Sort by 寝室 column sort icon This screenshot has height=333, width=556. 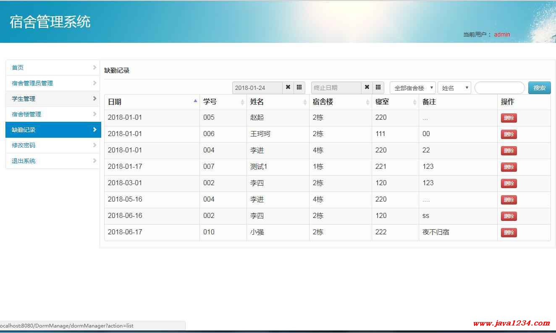coord(414,102)
